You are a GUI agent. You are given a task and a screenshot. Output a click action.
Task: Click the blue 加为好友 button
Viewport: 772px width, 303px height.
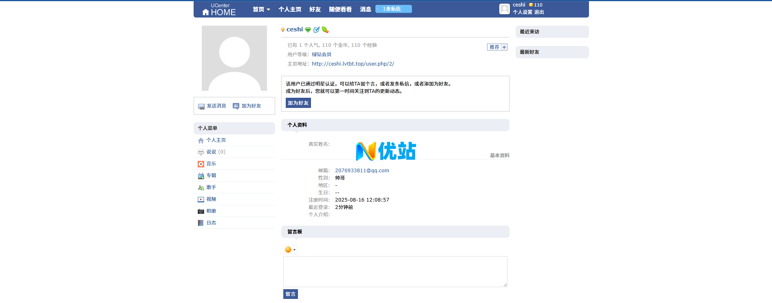pos(298,103)
